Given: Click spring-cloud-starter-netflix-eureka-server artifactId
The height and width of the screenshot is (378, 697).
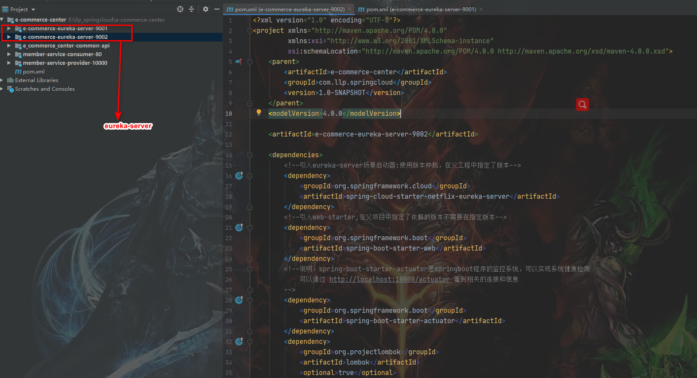Looking at the screenshot, I should [428, 197].
